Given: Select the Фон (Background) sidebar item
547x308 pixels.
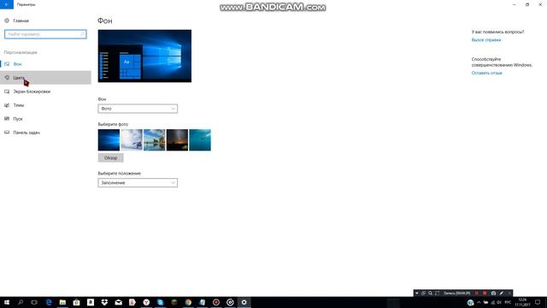Looking at the screenshot, I should [x=45, y=64].
